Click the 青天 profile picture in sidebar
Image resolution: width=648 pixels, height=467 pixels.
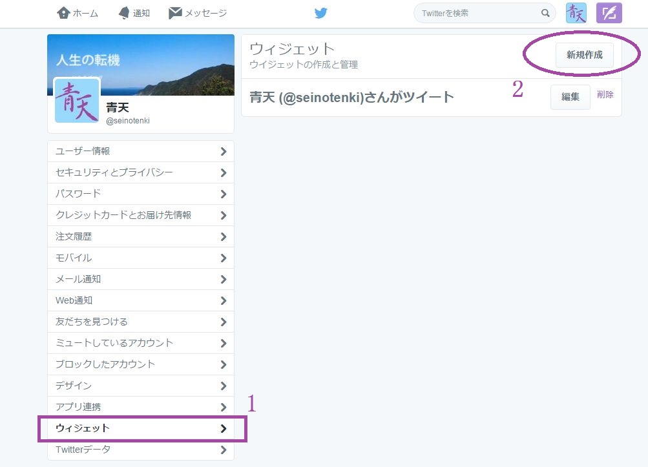pyautogui.click(x=77, y=100)
